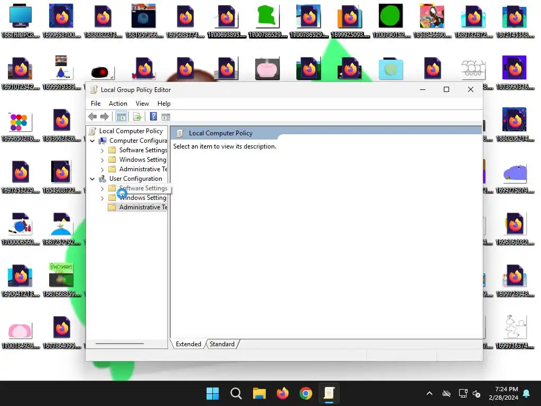Image resolution: width=541 pixels, height=406 pixels.
Task: Switch to the Extended tab
Action: tap(189, 344)
